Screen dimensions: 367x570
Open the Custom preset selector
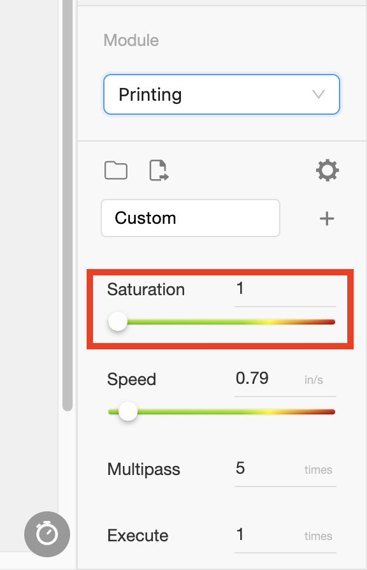191,218
